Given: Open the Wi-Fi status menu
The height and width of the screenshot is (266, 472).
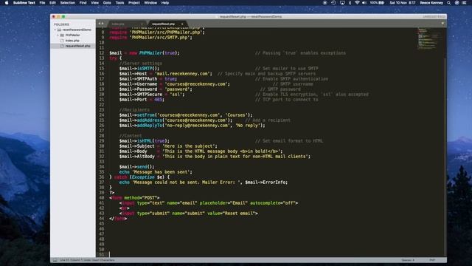Looking at the screenshot, I should [357, 3].
